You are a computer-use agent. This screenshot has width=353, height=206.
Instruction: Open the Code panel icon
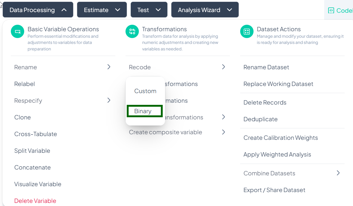pyautogui.click(x=331, y=11)
